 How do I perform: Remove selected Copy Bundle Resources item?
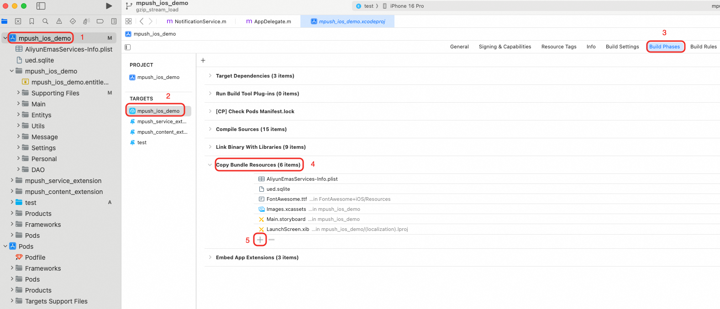[272, 240]
